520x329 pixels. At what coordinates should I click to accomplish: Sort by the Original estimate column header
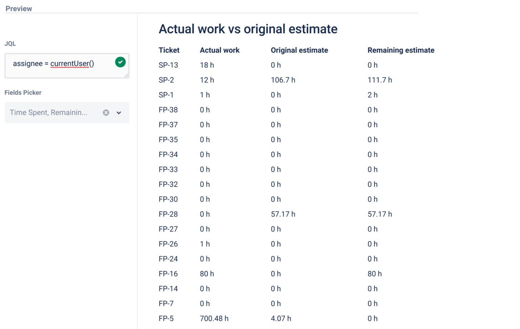[299, 50]
